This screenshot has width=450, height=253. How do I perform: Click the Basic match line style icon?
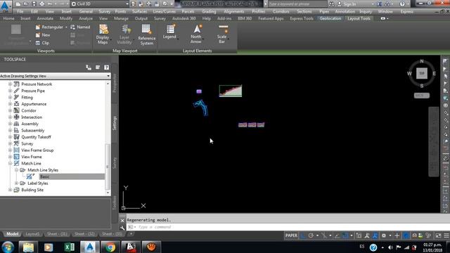pyautogui.click(x=30, y=176)
